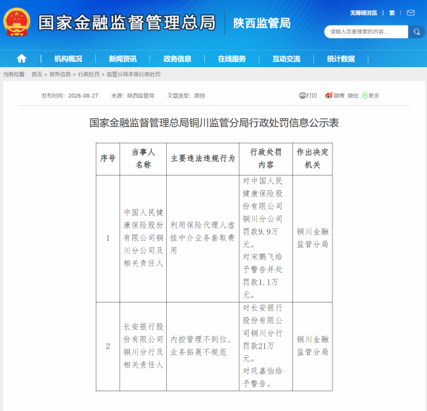Click the article title heading
Screen dimensions: 427x411
click(214, 123)
